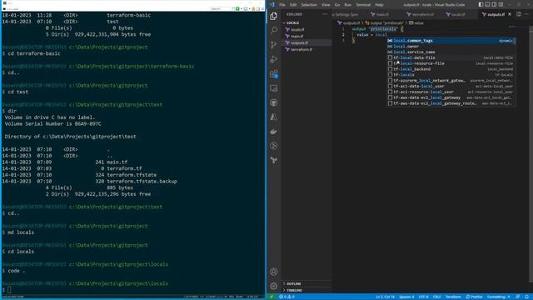Open the Customize Layout icon

click(x=501, y=4)
